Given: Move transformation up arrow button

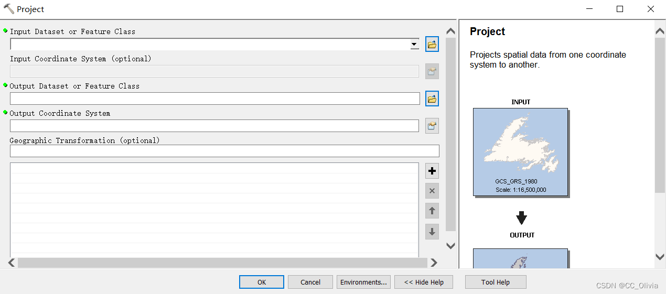Looking at the screenshot, I should (x=432, y=211).
